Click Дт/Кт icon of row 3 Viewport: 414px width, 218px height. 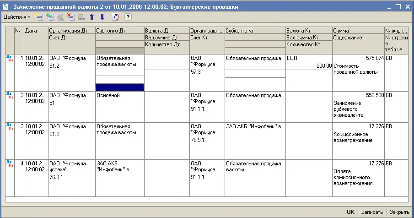[10, 126]
